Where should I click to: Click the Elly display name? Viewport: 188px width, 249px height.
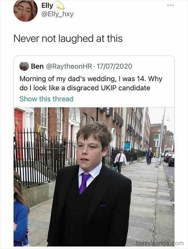click(x=47, y=6)
